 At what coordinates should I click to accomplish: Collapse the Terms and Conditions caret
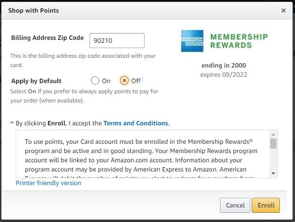12,123
